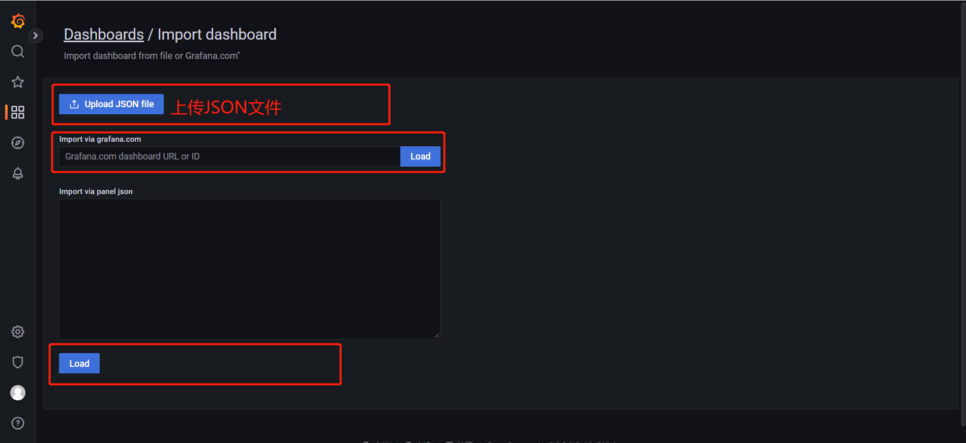
Task: Click the user profile avatar
Action: tap(18, 393)
